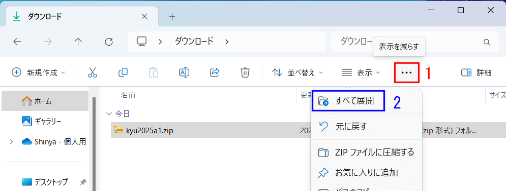Select Shinya - 個人用 OneDrive entry
The height and width of the screenshot is (191, 506).
click(x=53, y=141)
